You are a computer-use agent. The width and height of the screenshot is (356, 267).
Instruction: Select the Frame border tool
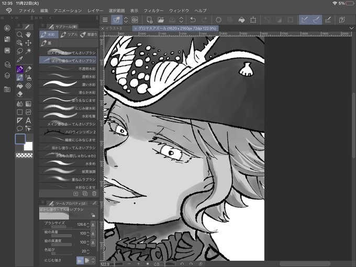pos(28,112)
